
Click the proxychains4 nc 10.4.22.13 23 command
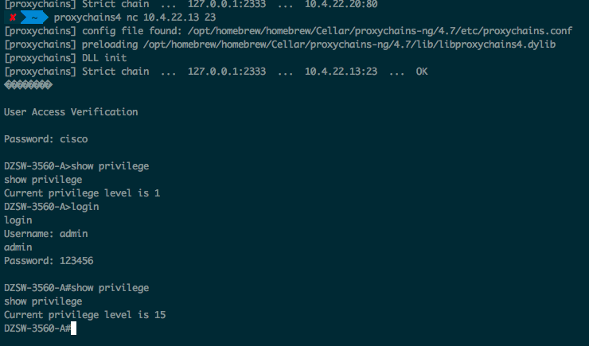pos(135,17)
